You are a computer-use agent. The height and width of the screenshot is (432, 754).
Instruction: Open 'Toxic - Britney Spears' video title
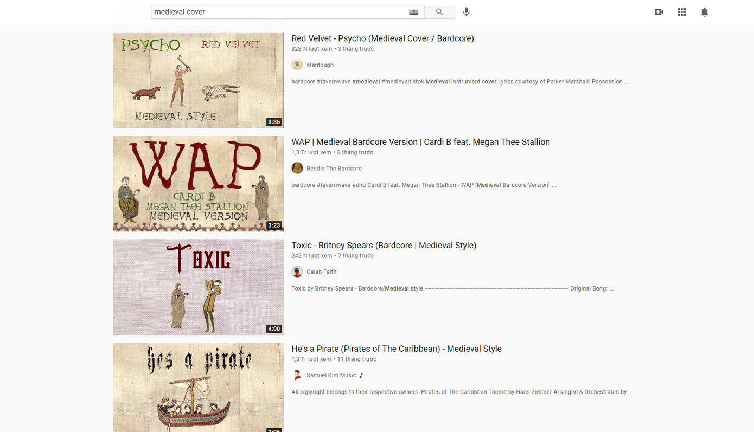click(384, 246)
